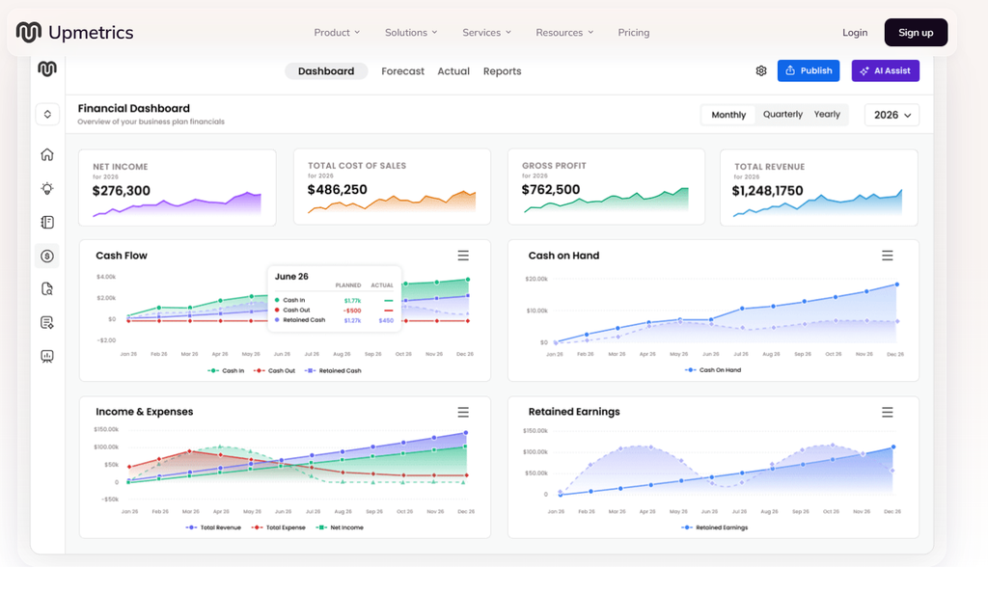Select the dollar financials icon in sidebar
988x595 pixels.
coord(47,257)
